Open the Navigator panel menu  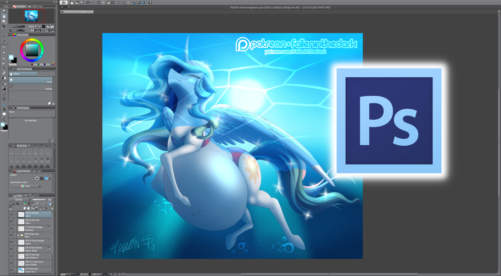tap(10, 6)
